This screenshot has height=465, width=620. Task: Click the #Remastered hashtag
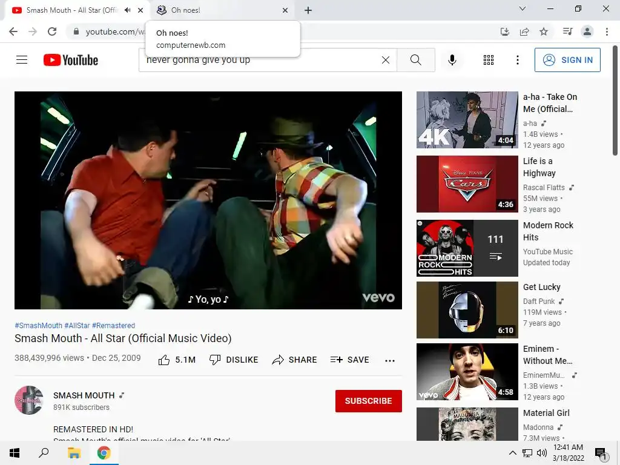point(113,325)
